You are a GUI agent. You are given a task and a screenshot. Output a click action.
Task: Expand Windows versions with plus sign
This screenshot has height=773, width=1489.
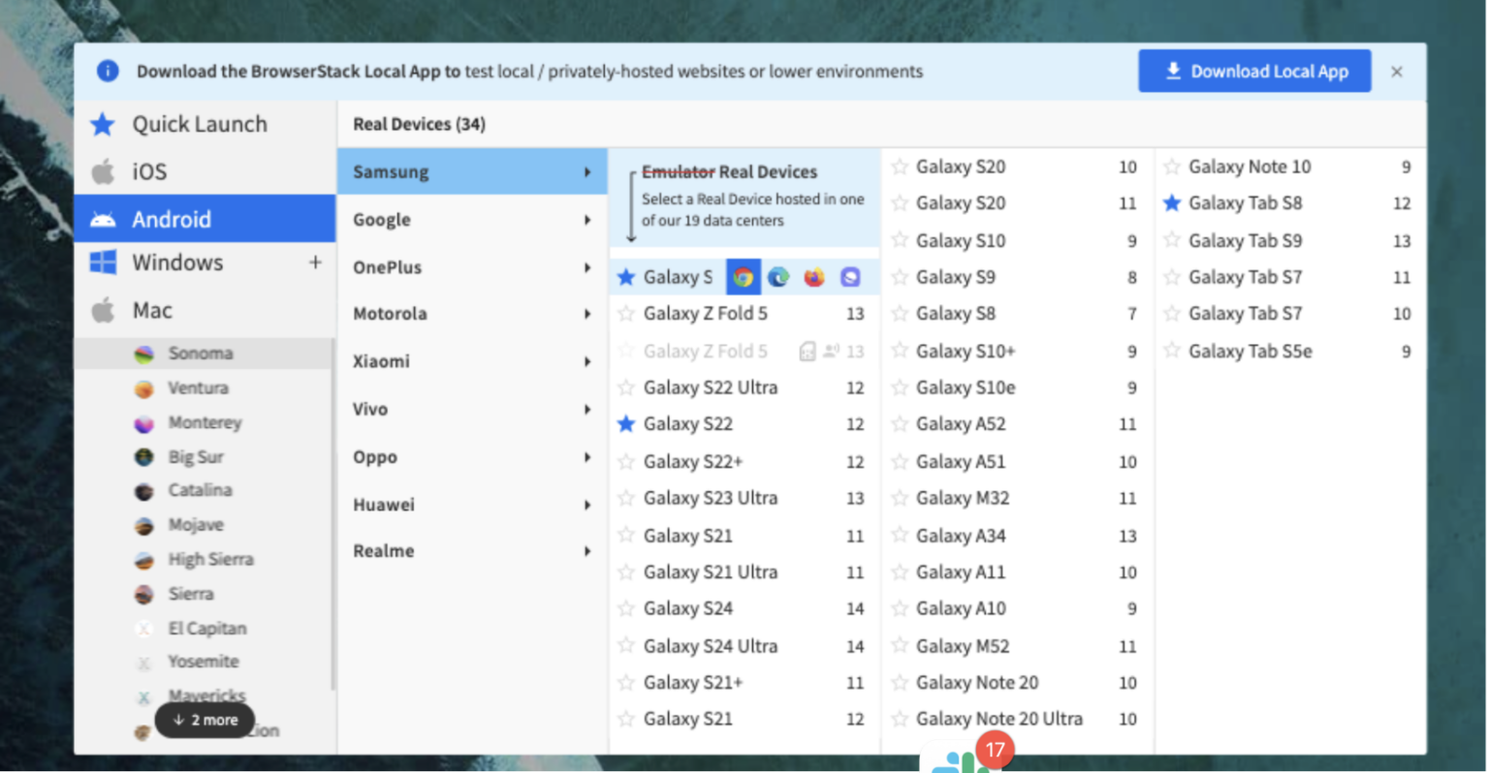[x=315, y=263]
